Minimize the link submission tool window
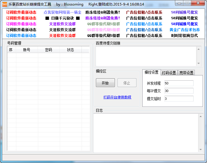The width and height of the screenshot is (207, 163). click(179, 3)
